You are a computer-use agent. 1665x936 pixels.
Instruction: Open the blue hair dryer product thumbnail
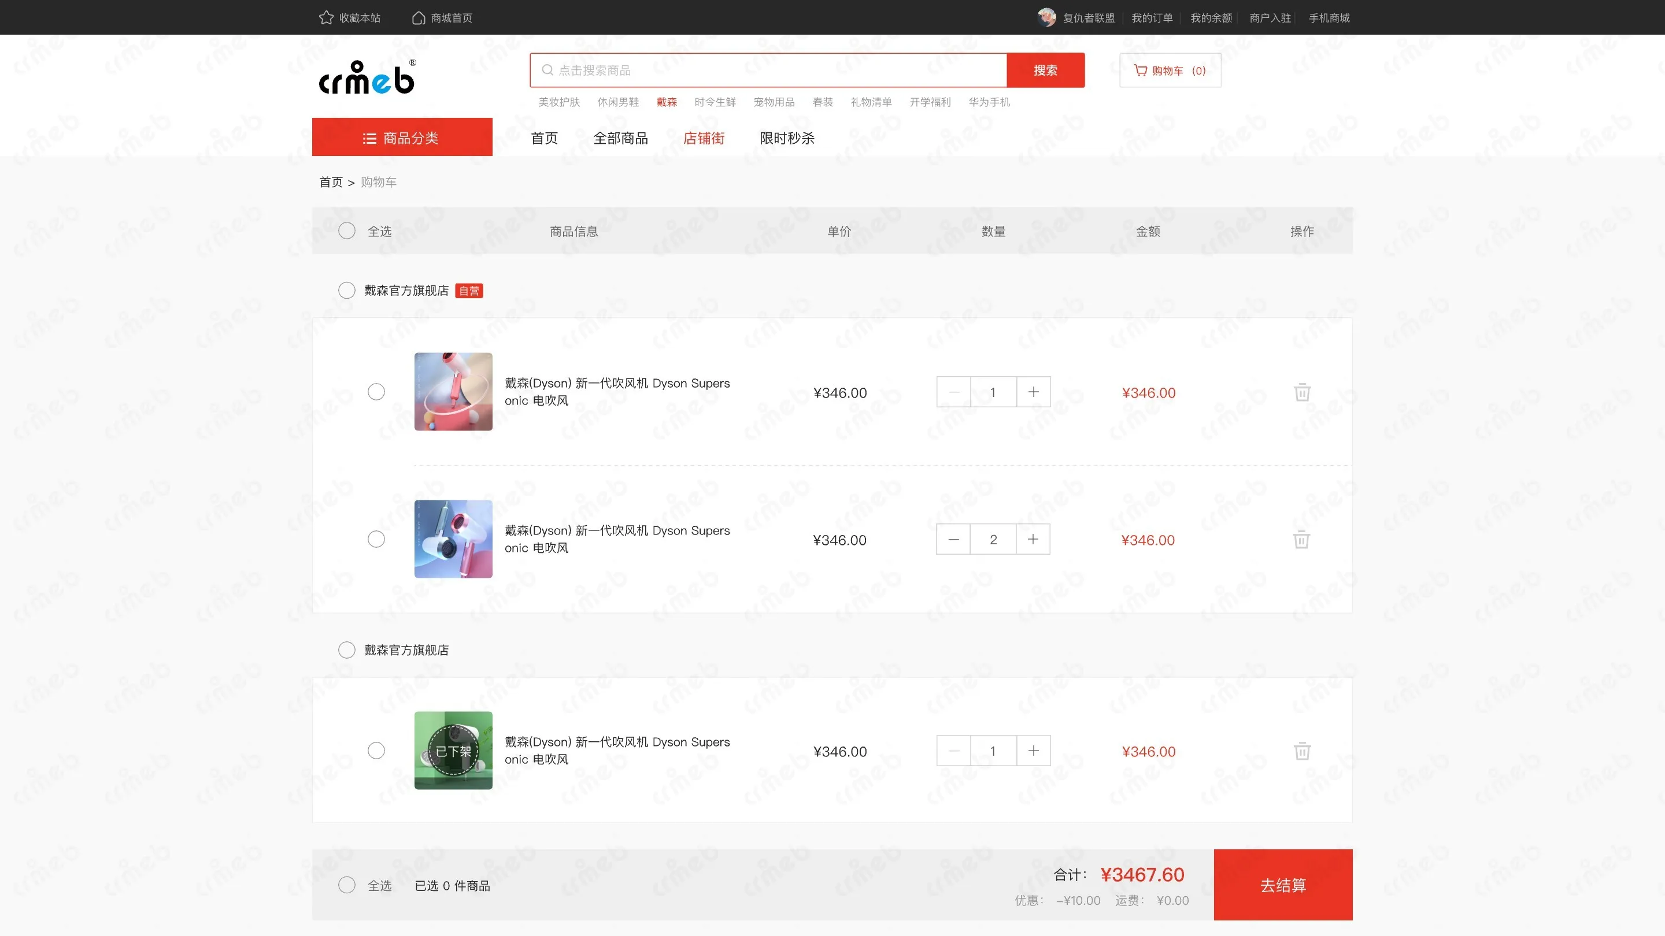(453, 538)
